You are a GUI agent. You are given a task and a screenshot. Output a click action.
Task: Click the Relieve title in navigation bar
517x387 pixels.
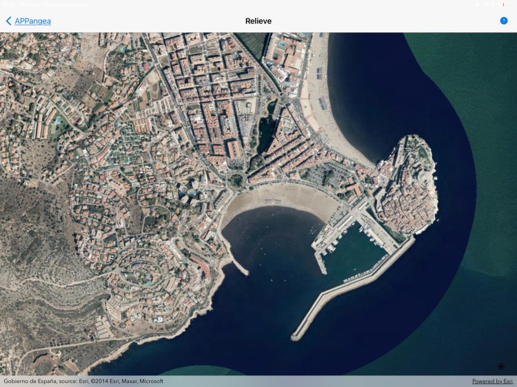point(258,21)
